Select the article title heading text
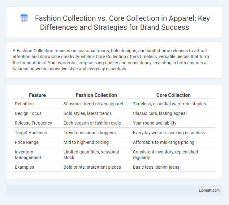Image resolution: width=229 pixels, height=205 pixels. pos(122,23)
